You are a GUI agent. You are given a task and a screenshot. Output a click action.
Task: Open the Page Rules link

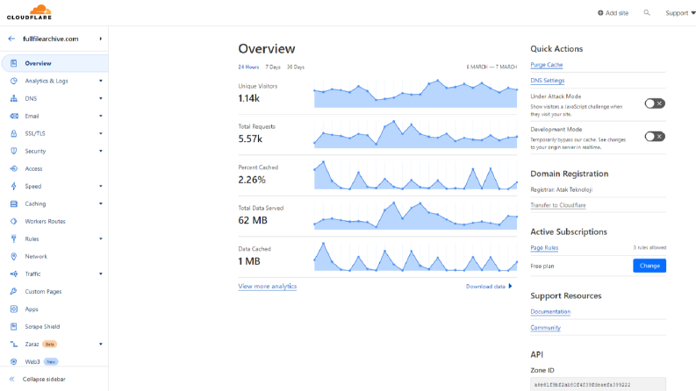coord(544,248)
